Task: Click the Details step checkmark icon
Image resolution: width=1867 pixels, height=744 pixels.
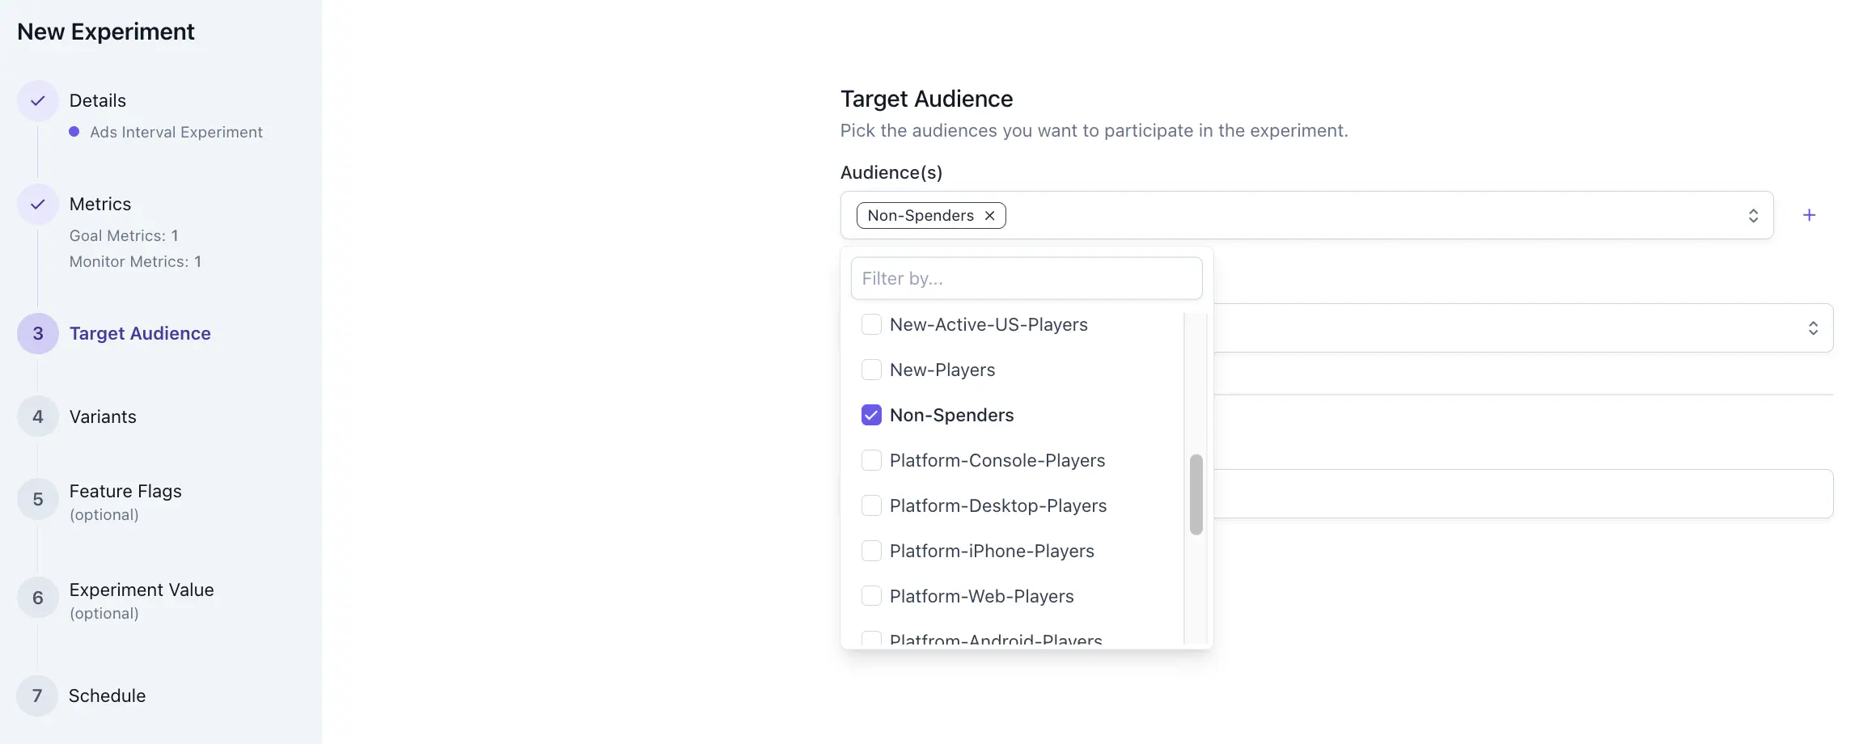Action: (x=37, y=100)
